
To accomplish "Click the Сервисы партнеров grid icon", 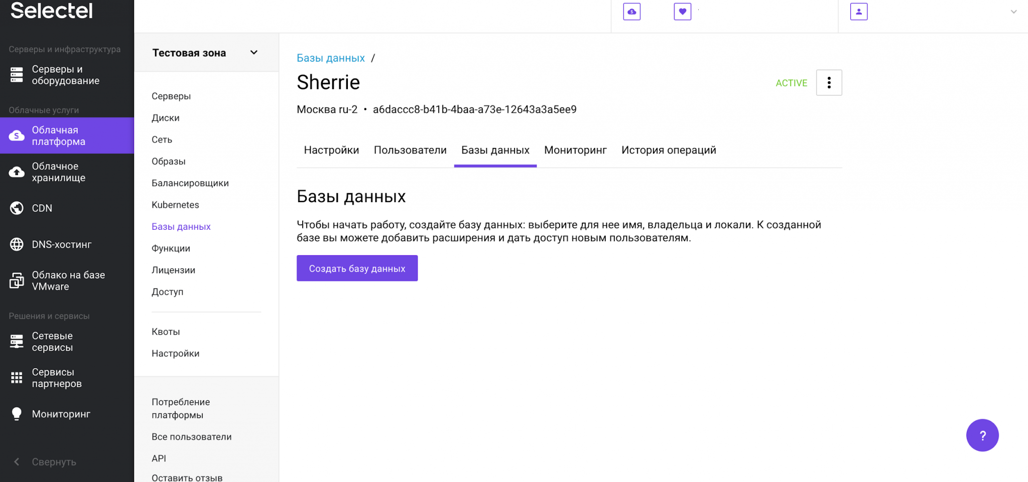I will click(x=17, y=378).
